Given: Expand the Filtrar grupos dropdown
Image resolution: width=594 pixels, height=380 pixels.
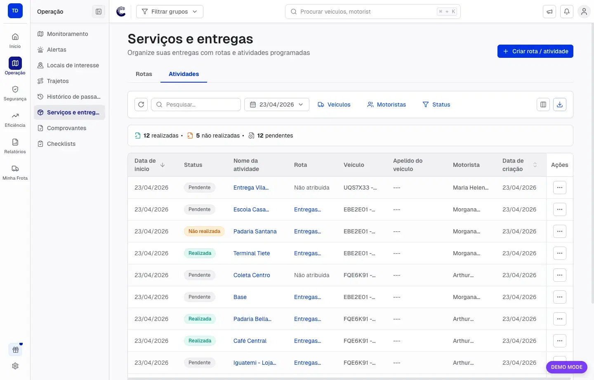Looking at the screenshot, I should tap(170, 12).
